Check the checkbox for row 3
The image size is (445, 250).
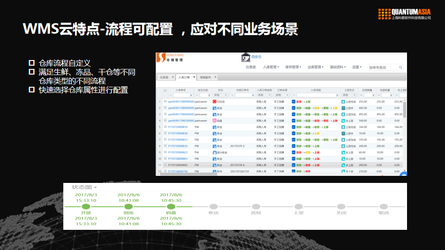(165, 114)
